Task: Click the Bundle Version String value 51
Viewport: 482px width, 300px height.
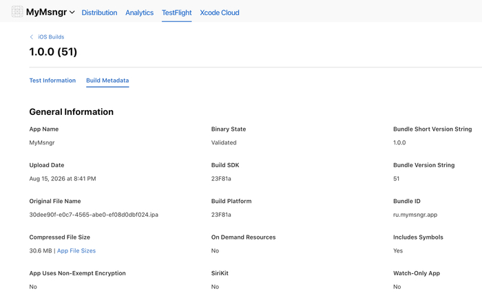Action: tap(396, 178)
